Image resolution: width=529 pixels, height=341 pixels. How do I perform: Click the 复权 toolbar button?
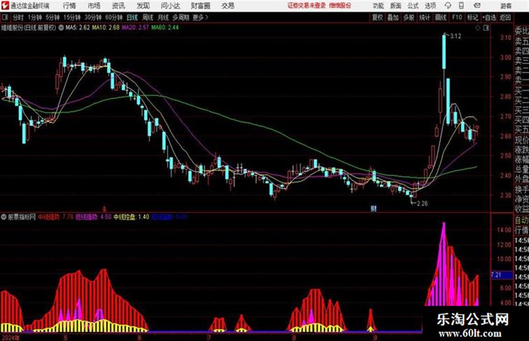[x=377, y=17]
